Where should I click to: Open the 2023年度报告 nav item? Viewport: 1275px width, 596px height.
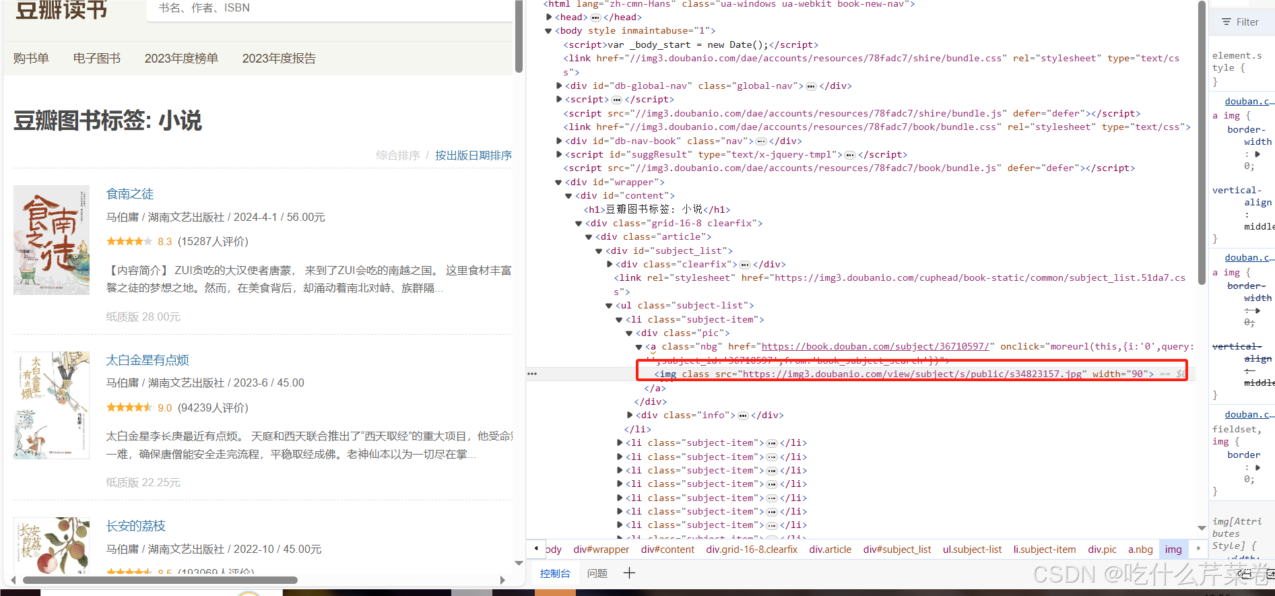[279, 59]
